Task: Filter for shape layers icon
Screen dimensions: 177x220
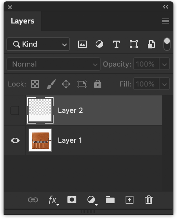Action: point(134,44)
